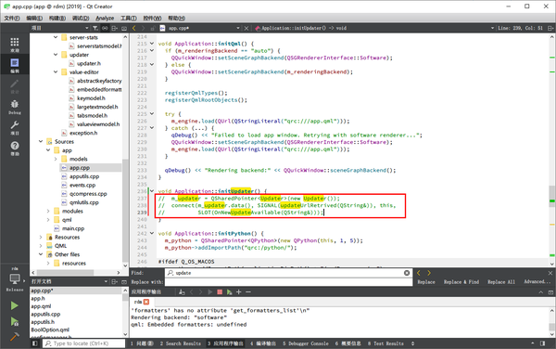Toggle synchronize with editor link icon
The image size is (556, 349).
[105, 28]
